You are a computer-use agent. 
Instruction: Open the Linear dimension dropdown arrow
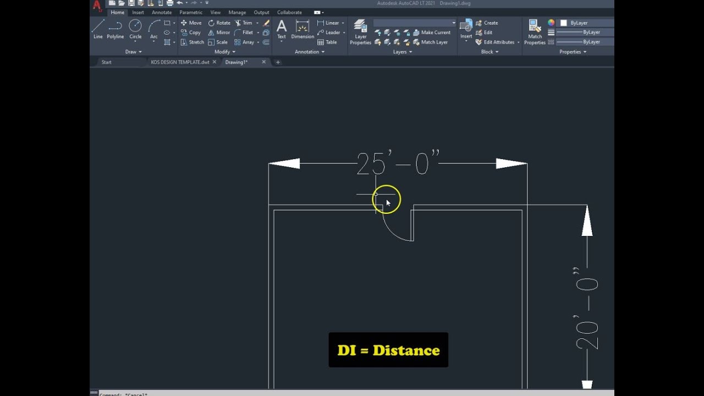pyautogui.click(x=343, y=23)
